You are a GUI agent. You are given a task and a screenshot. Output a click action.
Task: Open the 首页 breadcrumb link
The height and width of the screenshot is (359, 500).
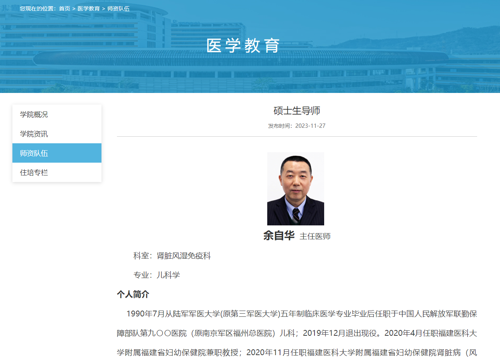pos(64,9)
